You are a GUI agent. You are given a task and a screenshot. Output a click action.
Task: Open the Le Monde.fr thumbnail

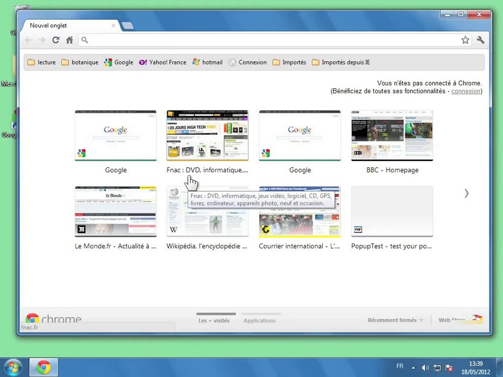coord(115,212)
